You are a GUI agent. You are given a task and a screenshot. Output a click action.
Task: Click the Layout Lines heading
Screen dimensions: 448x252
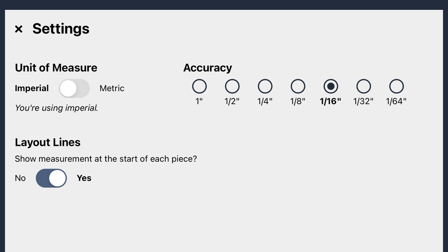(47, 142)
